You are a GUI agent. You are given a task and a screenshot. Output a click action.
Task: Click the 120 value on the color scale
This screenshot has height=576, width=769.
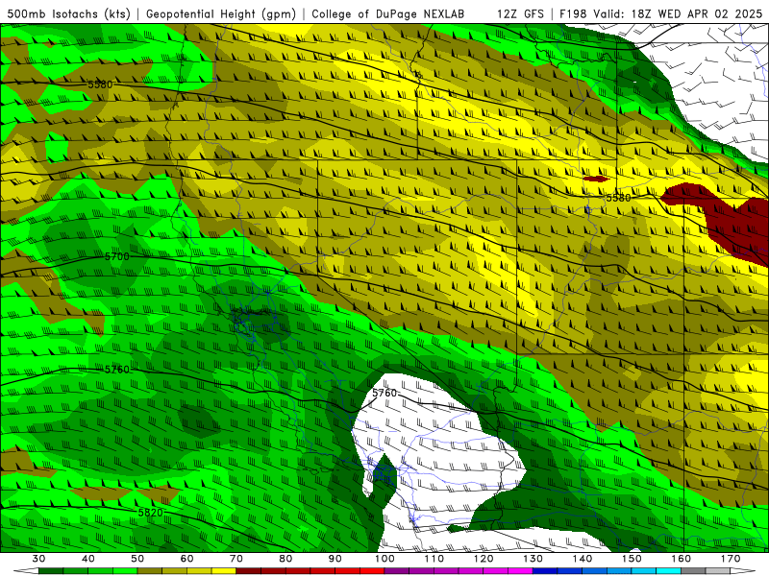click(x=484, y=559)
